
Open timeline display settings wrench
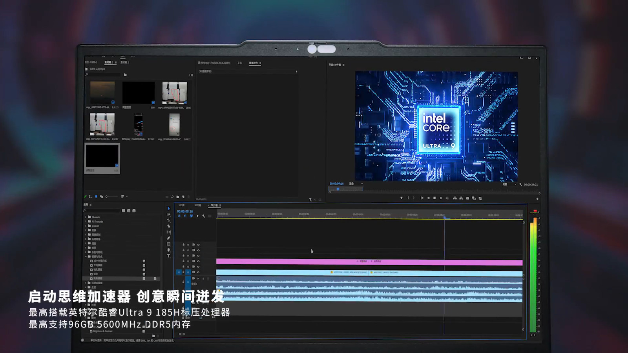203,216
